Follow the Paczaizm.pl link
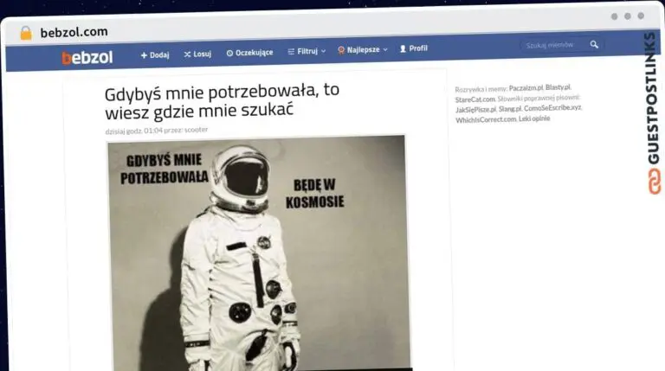Image resolution: width=665 pixels, height=371 pixels. tap(526, 88)
